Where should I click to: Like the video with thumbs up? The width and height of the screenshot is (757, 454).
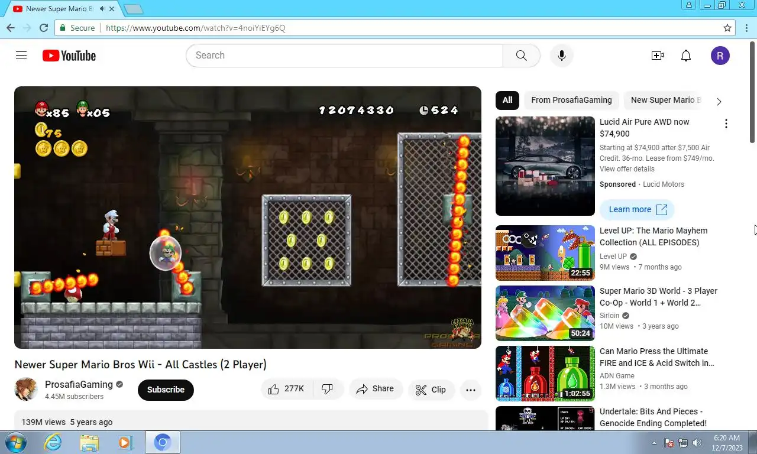tap(286, 389)
